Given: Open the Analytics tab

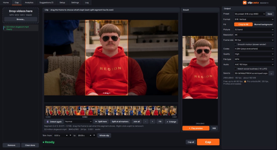Looking at the screenshot, I should tap(29, 3).
